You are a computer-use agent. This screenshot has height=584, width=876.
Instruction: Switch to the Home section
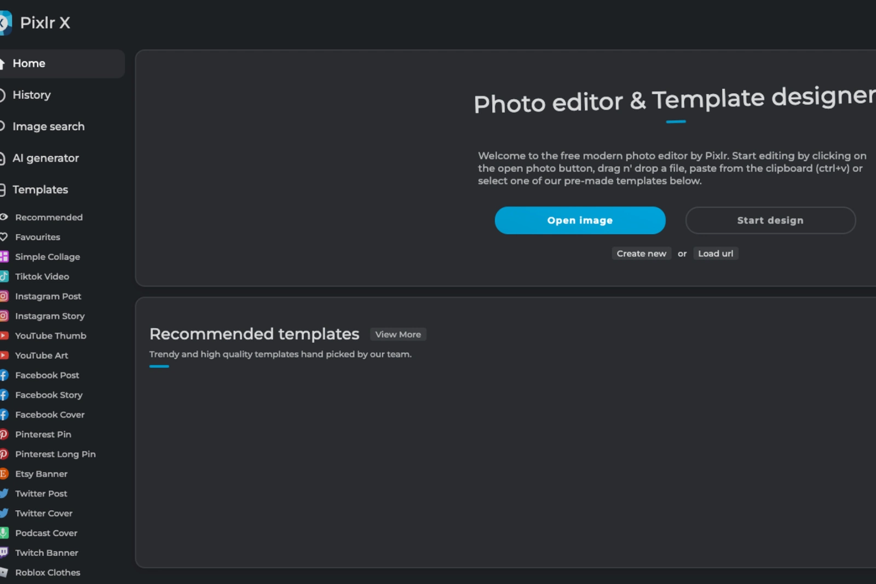tap(28, 63)
